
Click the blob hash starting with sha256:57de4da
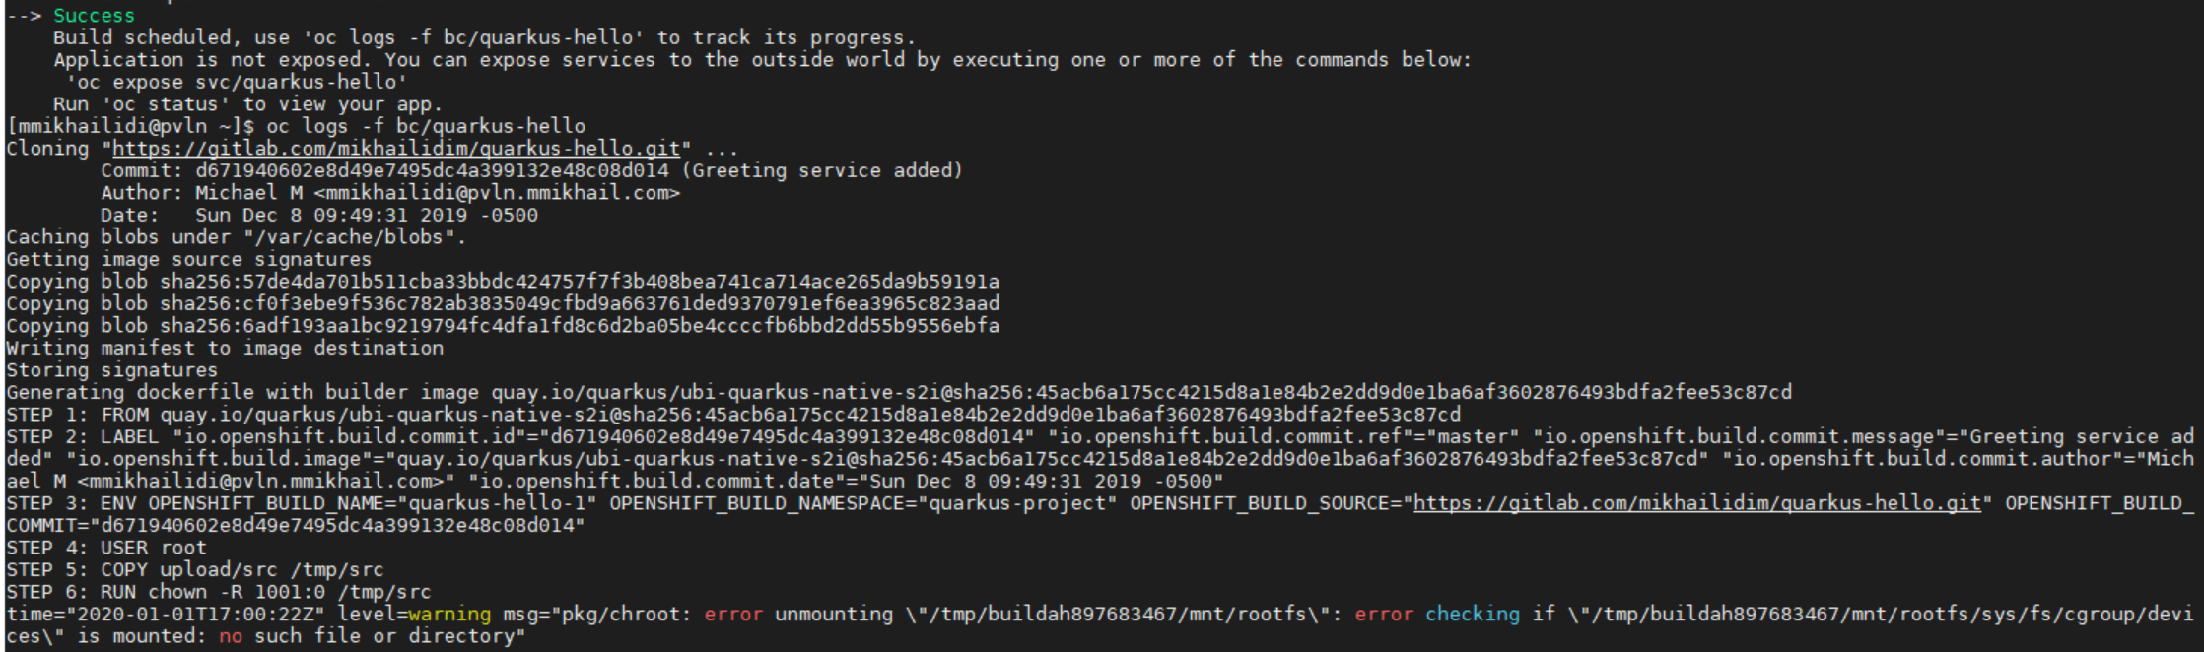pyautogui.click(x=580, y=282)
